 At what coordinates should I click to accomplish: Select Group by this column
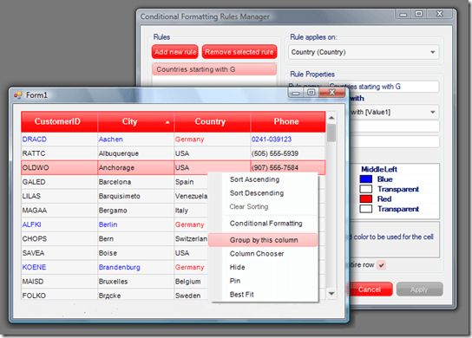coord(263,240)
